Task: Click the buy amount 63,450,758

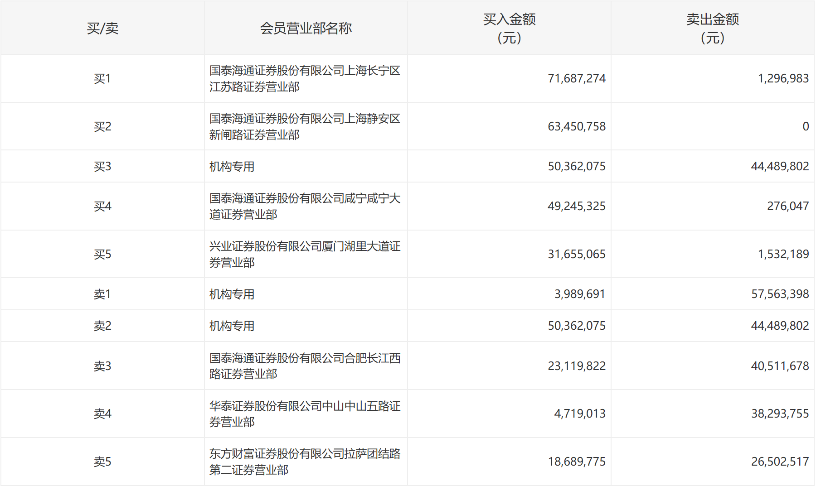Action: 577,126
